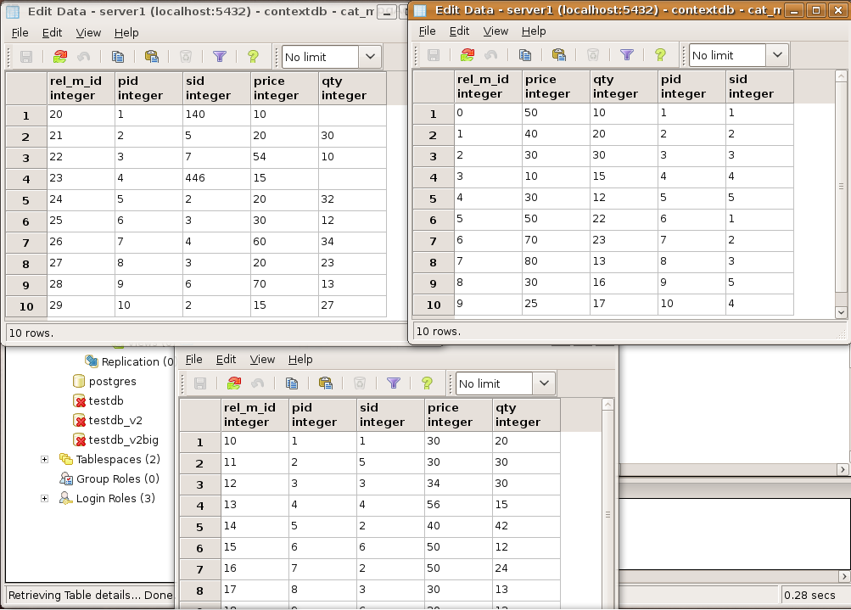The image size is (851, 610).
Task: Click Save icon in bottom Edit Data window
Action: tap(200, 383)
